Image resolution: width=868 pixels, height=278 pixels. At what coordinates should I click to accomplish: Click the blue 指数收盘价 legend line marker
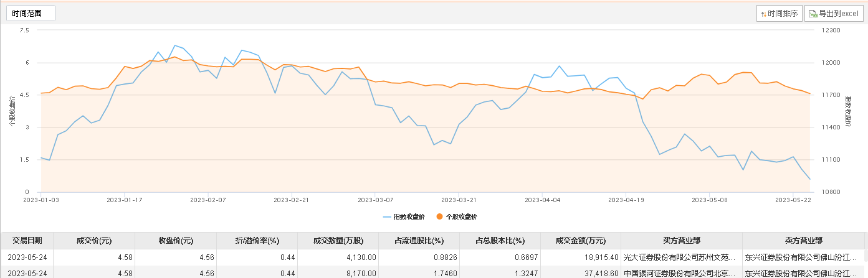pos(387,216)
